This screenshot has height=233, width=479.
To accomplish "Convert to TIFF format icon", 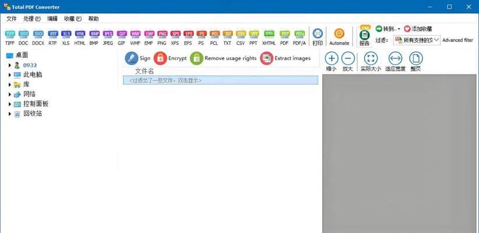I will (10, 37).
